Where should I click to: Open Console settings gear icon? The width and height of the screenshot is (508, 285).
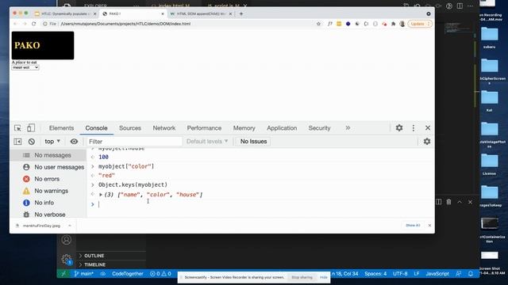[427, 142]
